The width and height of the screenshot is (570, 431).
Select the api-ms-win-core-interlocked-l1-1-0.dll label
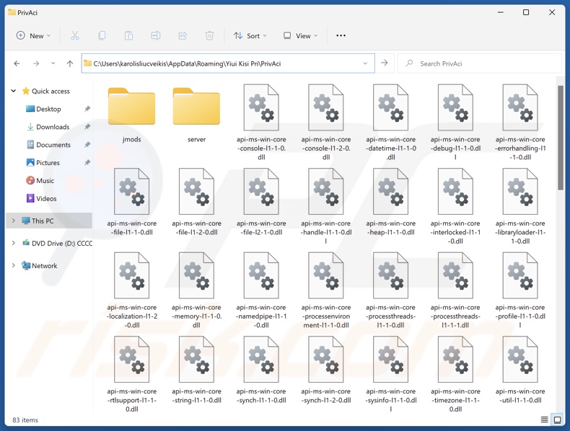click(455, 232)
